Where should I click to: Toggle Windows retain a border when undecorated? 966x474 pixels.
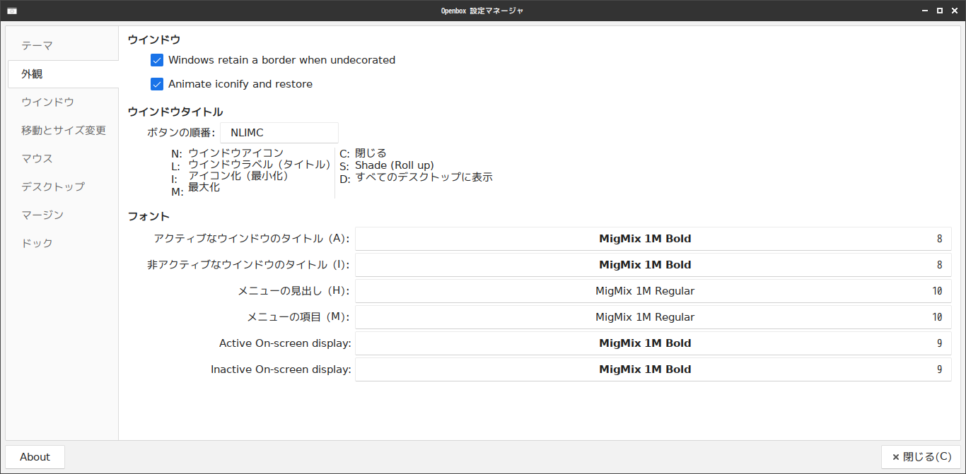click(157, 60)
